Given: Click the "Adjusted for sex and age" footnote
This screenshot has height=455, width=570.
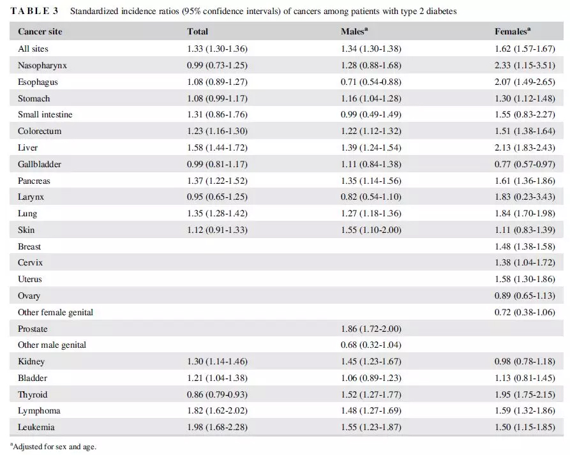Looking at the screenshot, I should (53, 447).
